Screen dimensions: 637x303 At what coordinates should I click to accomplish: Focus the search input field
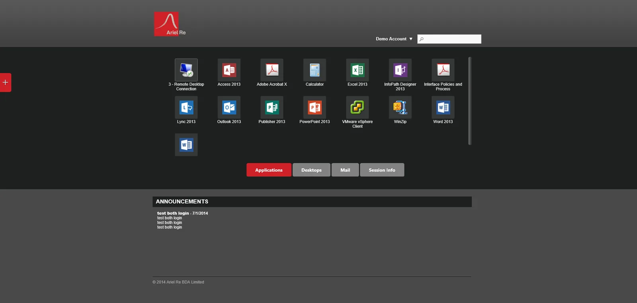tap(449, 39)
